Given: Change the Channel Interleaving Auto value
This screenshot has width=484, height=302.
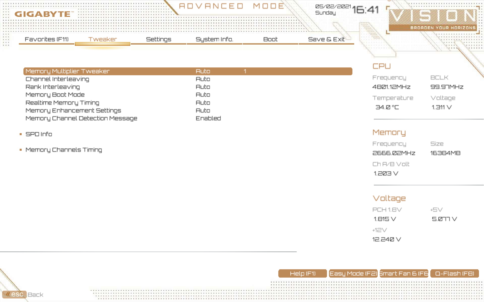Looking at the screenshot, I should coord(203,79).
